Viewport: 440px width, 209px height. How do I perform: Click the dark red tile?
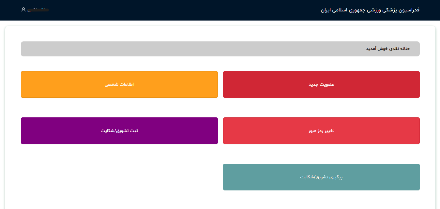click(321, 84)
